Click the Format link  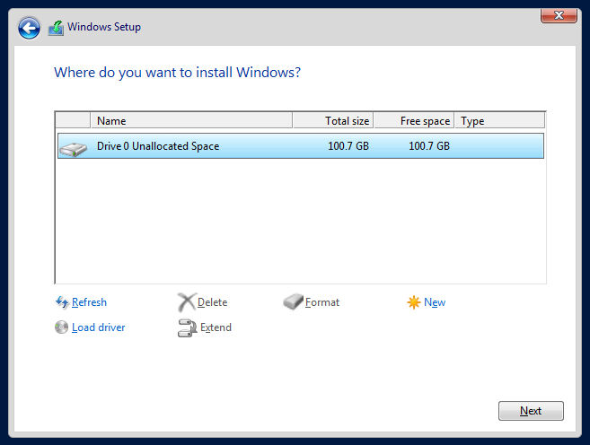click(x=322, y=302)
